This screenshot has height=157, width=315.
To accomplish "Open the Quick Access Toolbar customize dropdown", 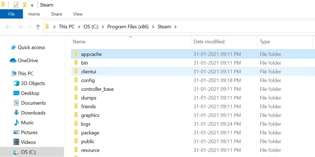I will point(32,5).
